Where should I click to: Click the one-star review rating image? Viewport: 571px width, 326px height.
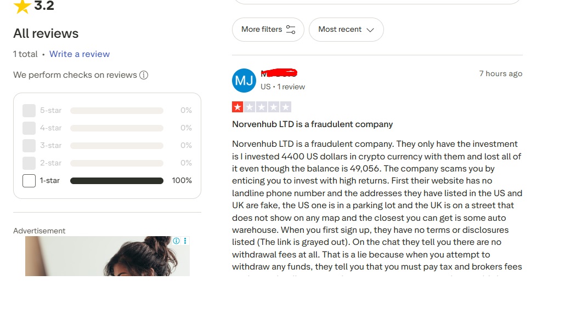(x=262, y=107)
